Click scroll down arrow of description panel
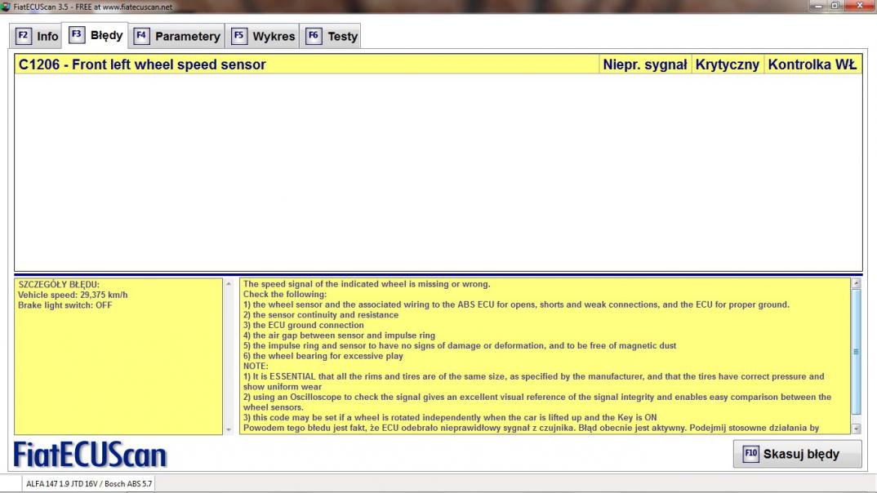Image resolution: width=877 pixels, height=493 pixels. point(856,429)
